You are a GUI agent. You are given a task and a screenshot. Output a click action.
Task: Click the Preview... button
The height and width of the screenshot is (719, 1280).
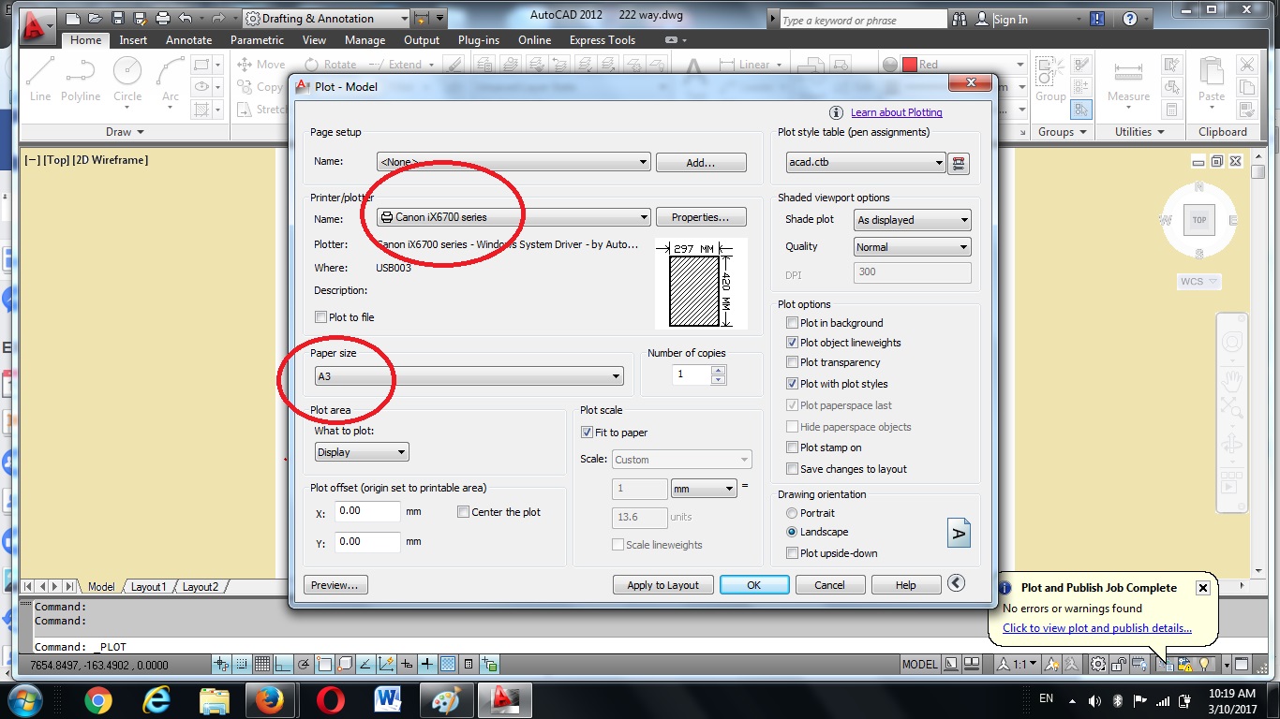[335, 585]
